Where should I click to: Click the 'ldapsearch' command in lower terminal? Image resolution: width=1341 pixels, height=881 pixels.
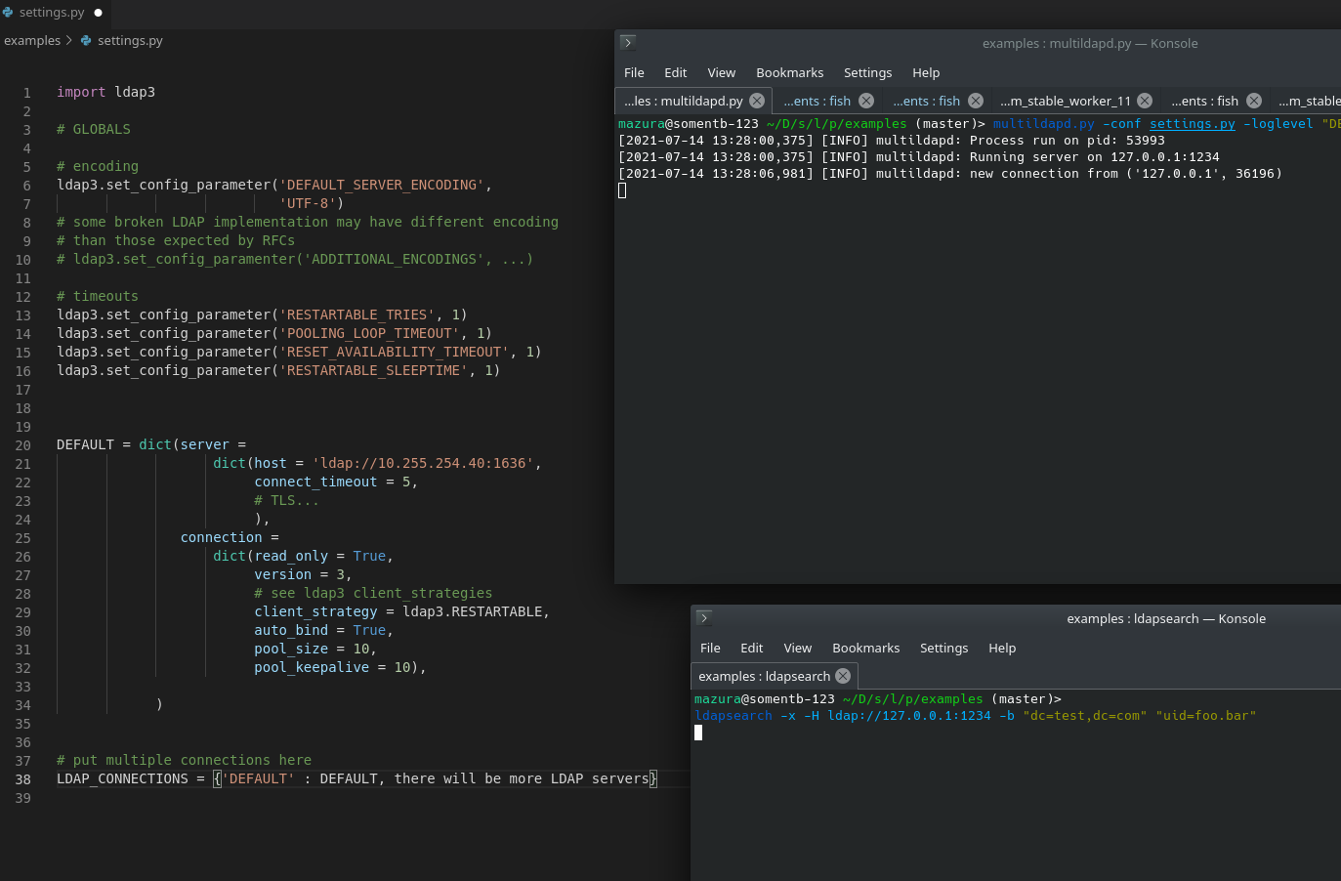pos(733,716)
